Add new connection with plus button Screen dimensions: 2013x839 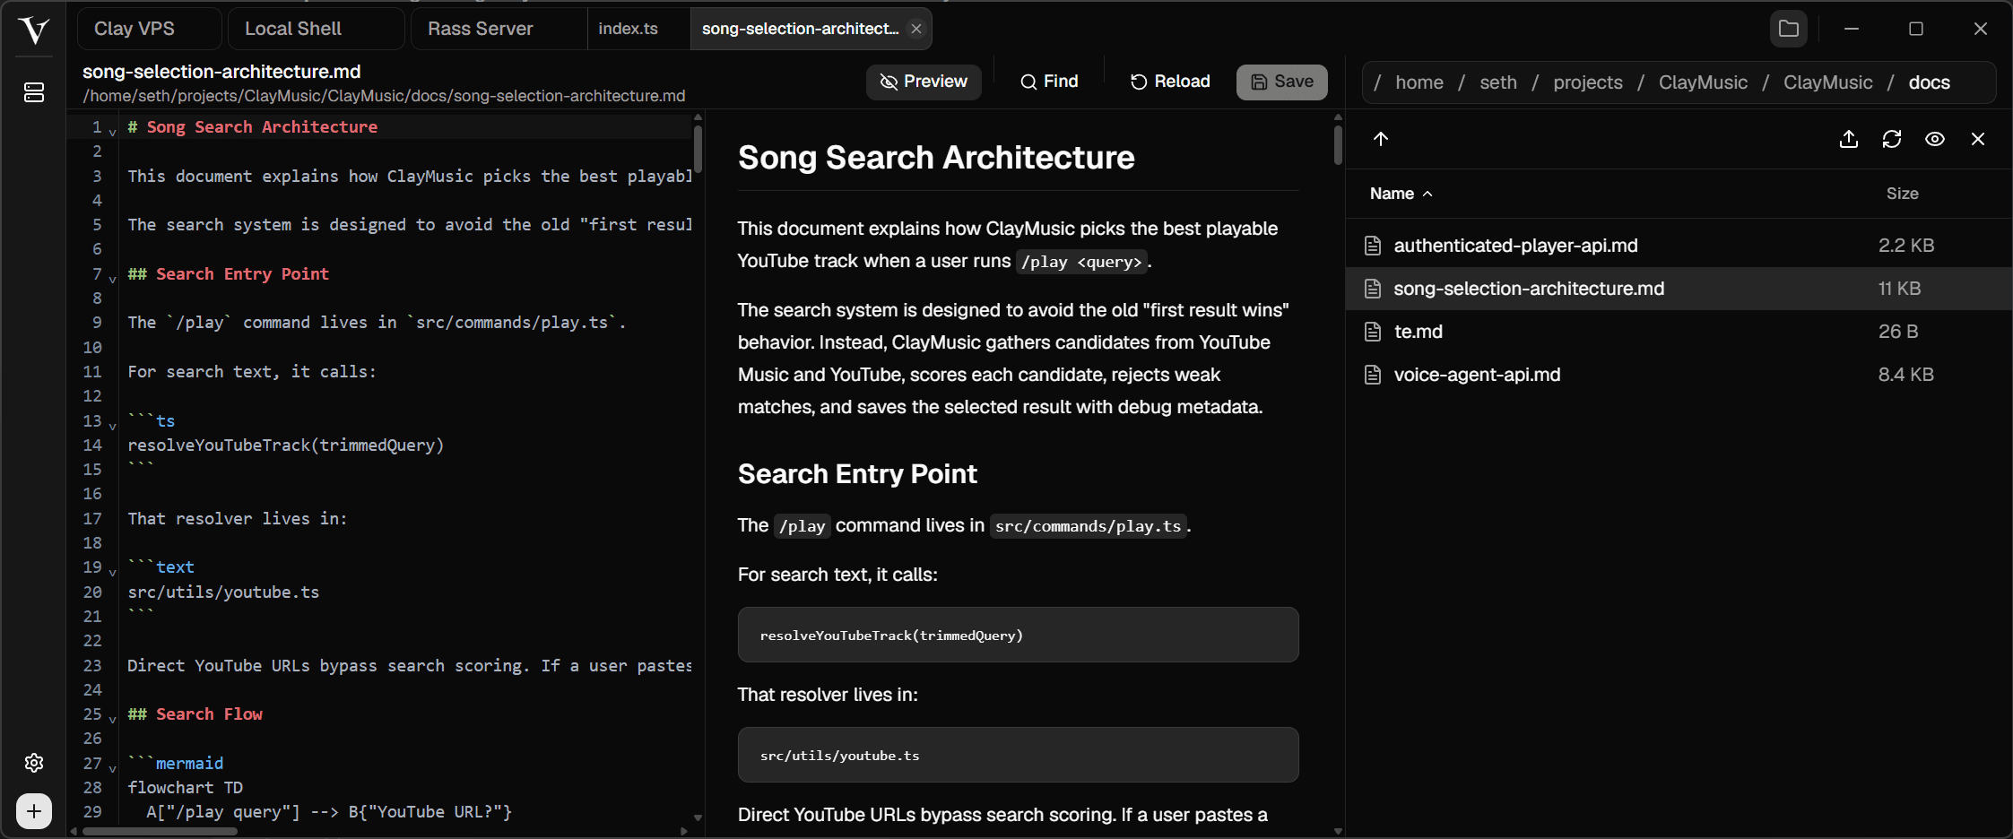pos(34,811)
